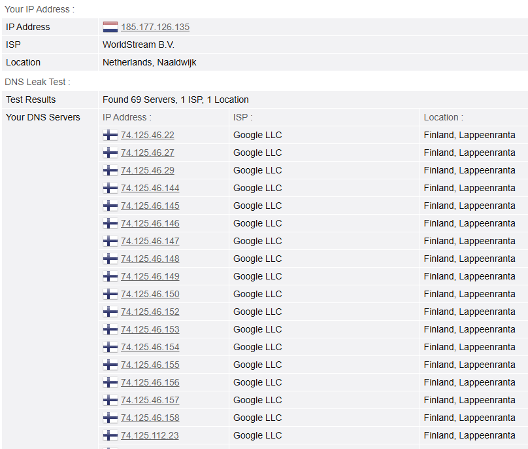Click the Finland flag next to 74.125.46.152
This screenshot has height=449, width=528.
click(x=110, y=312)
